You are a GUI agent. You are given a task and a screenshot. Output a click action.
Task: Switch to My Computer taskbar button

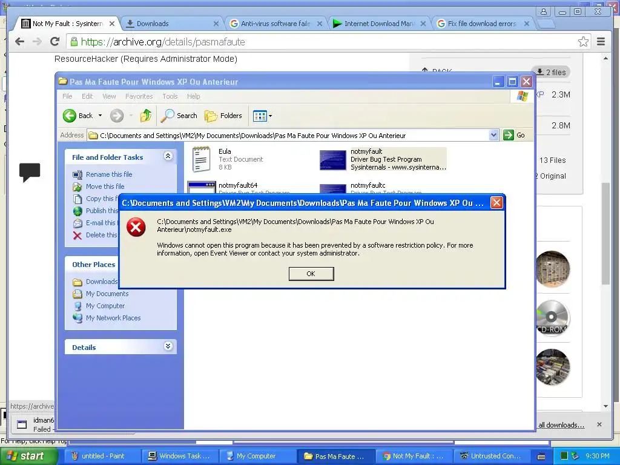pos(257,456)
